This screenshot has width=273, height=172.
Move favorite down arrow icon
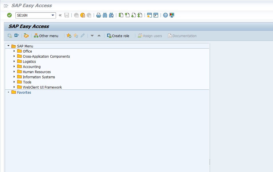(92, 36)
